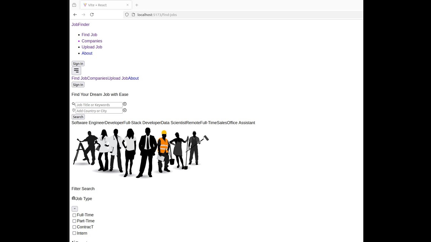Viewport: 431px width, 242px height.
Task: Select the Remote popular search
Action: [x=193, y=123]
